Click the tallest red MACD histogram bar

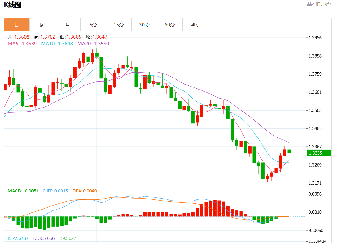(x=215, y=208)
